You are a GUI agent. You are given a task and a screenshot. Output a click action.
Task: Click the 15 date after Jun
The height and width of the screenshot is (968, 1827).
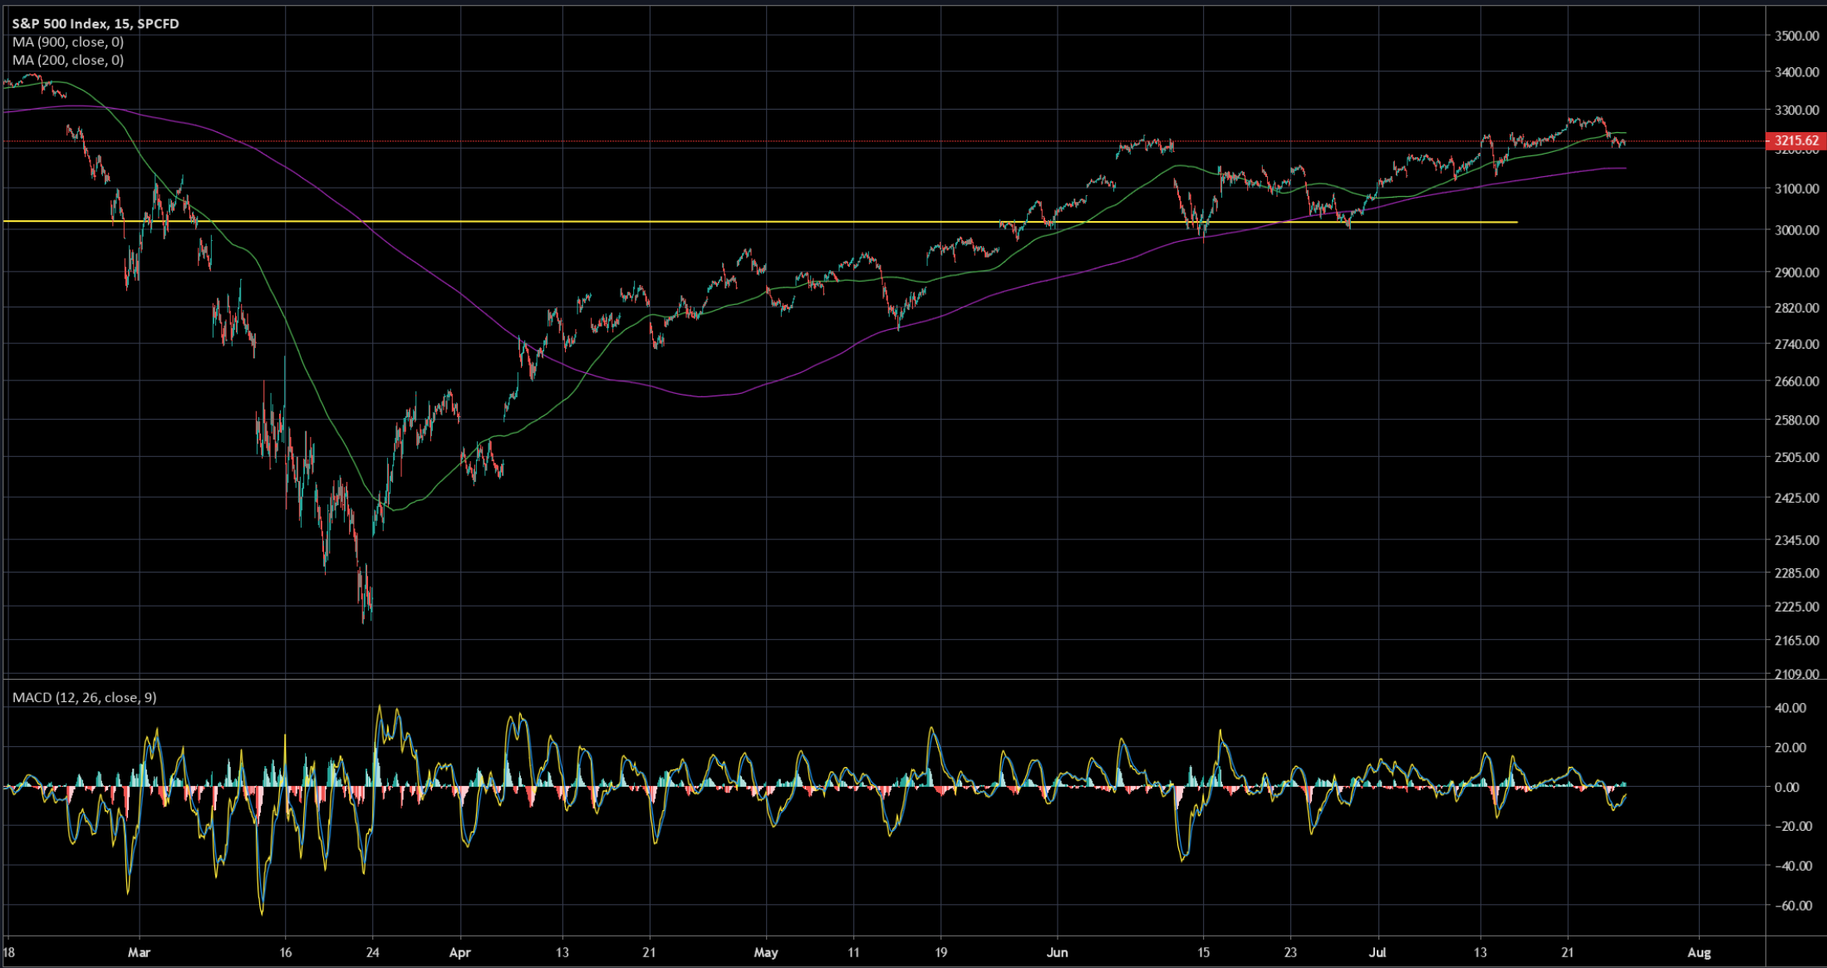click(1203, 952)
